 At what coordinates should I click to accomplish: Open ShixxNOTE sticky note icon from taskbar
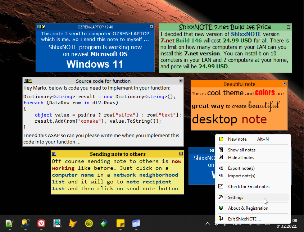120,224
